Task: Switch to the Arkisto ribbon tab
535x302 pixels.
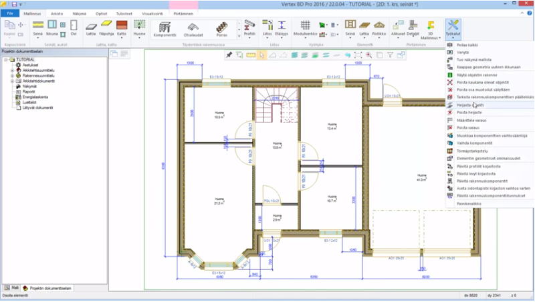Action: coord(57,13)
